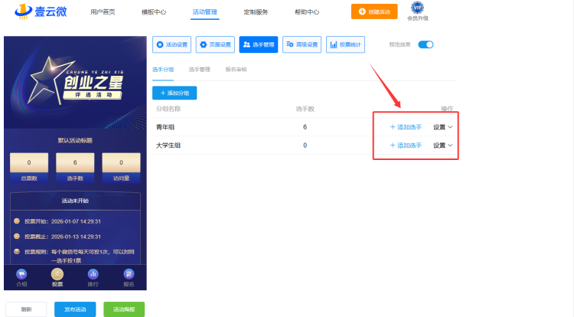
Task: Click 添加选手 for 青年组
Action: [406, 127]
